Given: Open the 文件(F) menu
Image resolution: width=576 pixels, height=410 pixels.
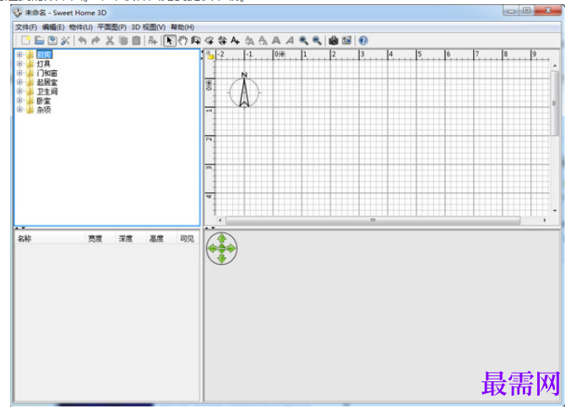Looking at the screenshot, I should pos(26,27).
